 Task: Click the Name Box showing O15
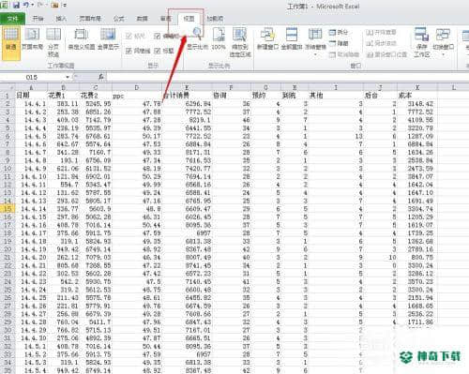tap(31, 77)
